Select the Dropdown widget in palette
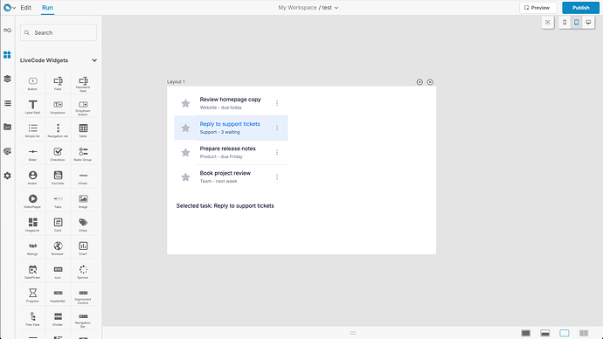This screenshot has width=603, height=339. (x=58, y=107)
